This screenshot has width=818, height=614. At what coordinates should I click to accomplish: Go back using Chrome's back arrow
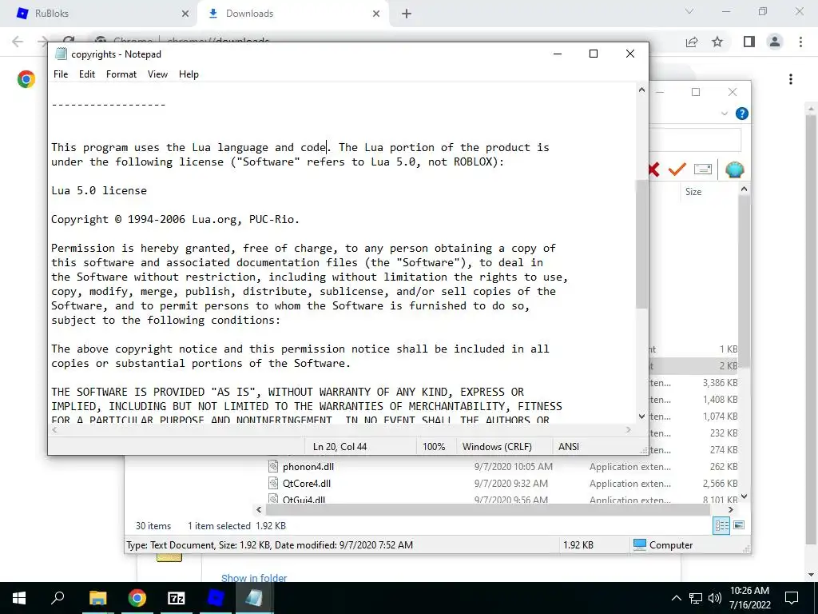pos(18,42)
